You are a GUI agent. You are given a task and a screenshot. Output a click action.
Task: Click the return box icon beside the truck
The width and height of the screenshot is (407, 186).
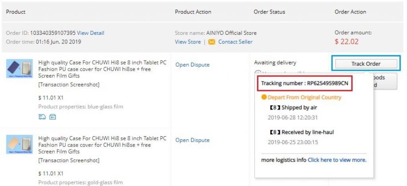click(52, 117)
